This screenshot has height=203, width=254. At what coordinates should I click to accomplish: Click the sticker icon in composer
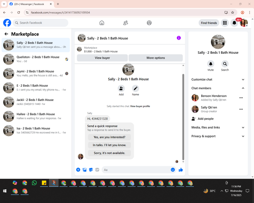click(x=91, y=170)
